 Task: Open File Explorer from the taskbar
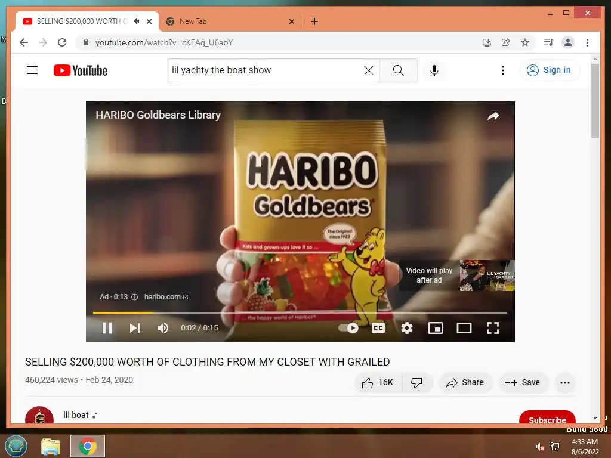51,446
